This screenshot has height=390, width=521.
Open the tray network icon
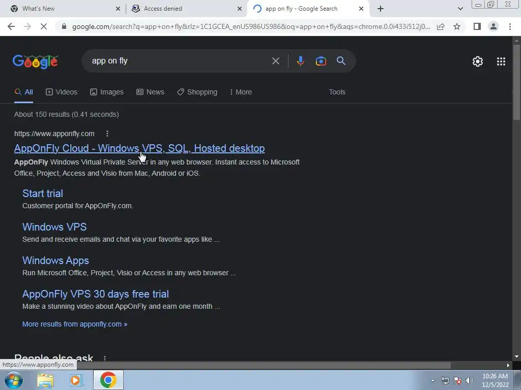(445, 380)
